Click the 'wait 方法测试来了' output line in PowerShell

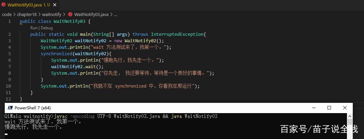(43, 122)
